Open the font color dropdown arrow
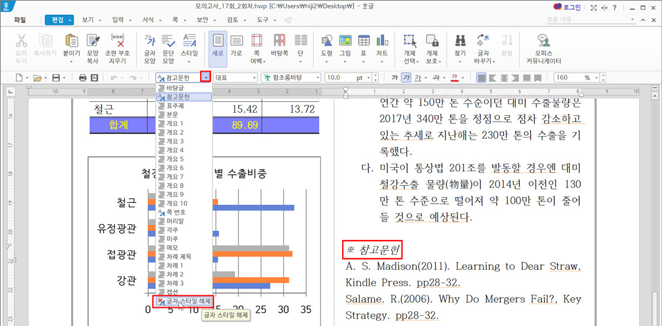 463,77
